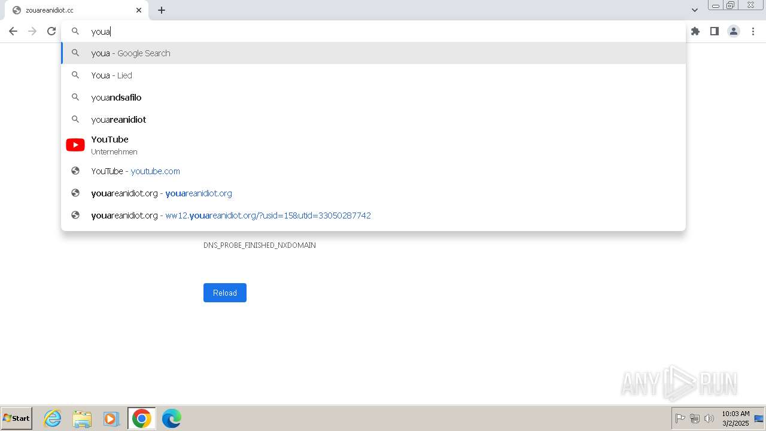Select 'youa - Google Search' suggestion

[373, 53]
